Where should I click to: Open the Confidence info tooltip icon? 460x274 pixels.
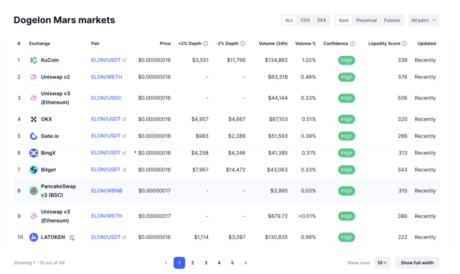[x=352, y=43]
